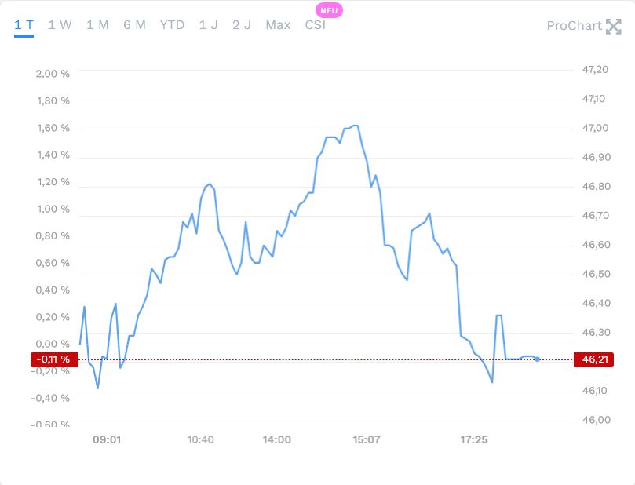Display the Max chart range
Viewport: 635px width, 485px height.
[278, 25]
